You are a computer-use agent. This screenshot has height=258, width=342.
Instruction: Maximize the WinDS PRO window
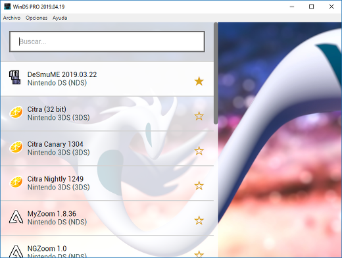[x=311, y=7]
